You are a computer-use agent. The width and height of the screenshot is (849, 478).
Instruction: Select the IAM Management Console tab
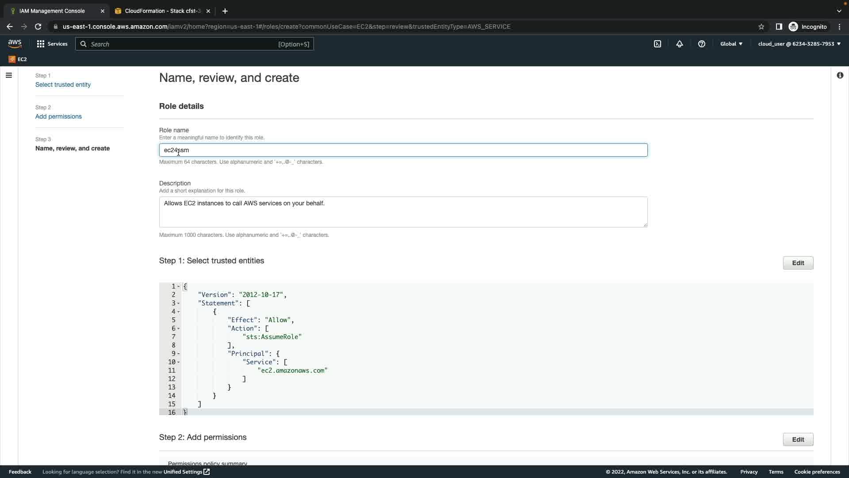(x=52, y=11)
